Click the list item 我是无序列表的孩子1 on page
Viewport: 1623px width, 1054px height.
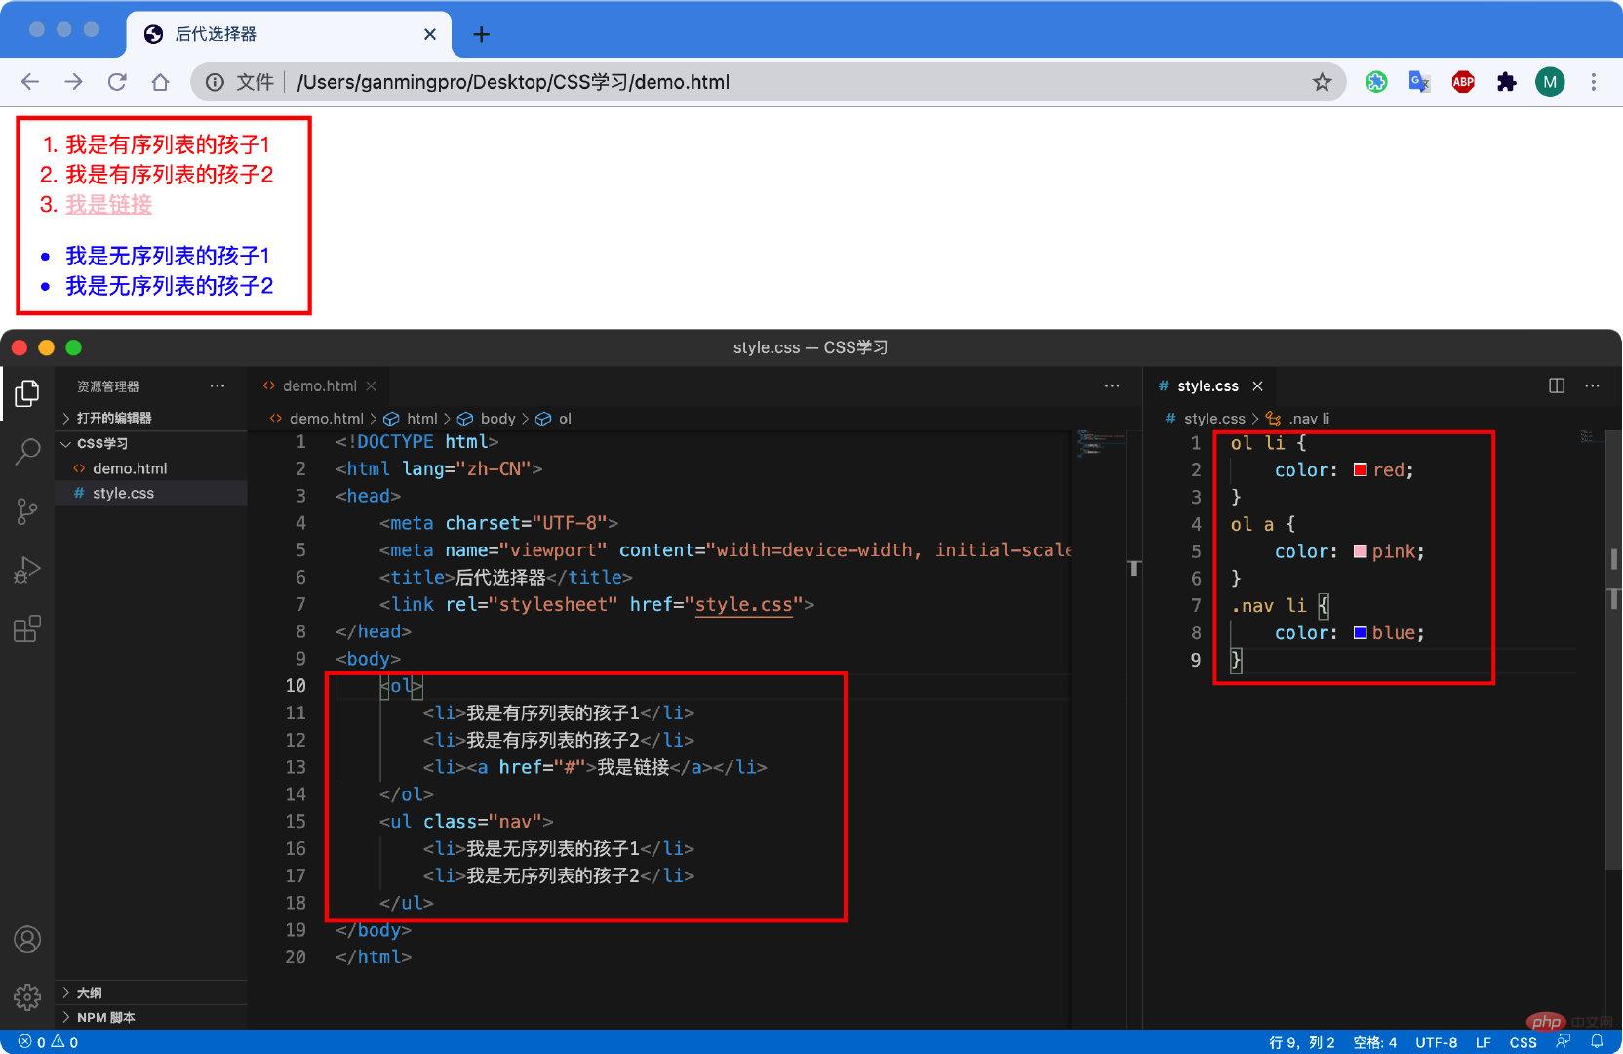pyautogui.click(x=167, y=256)
